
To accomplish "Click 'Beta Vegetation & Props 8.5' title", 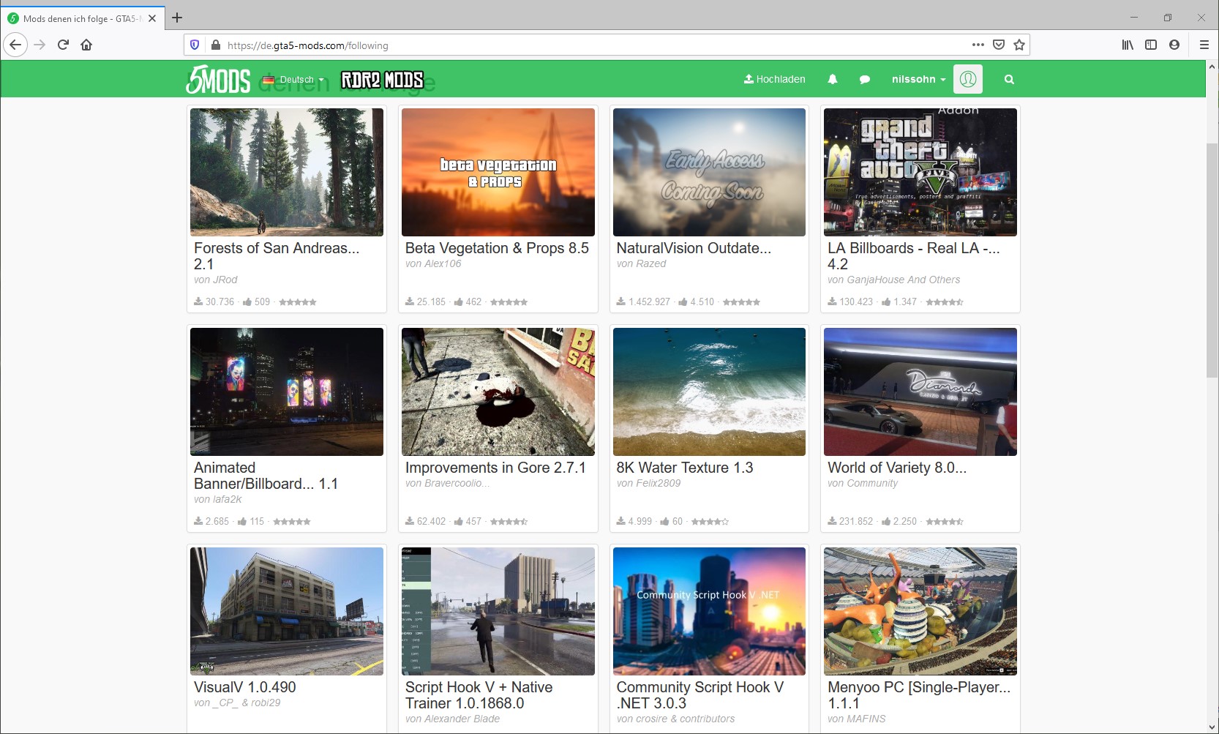I will coord(497,248).
